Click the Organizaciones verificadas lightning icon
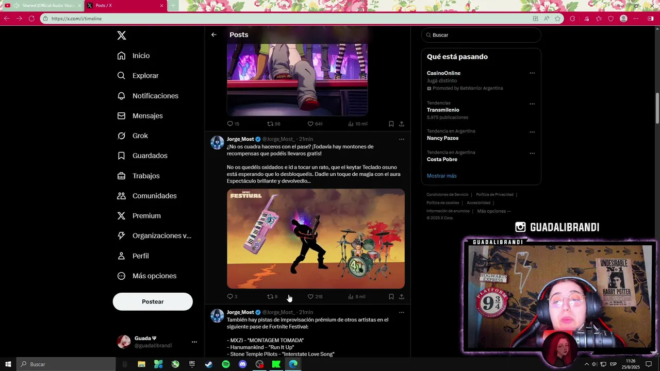 tap(121, 235)
